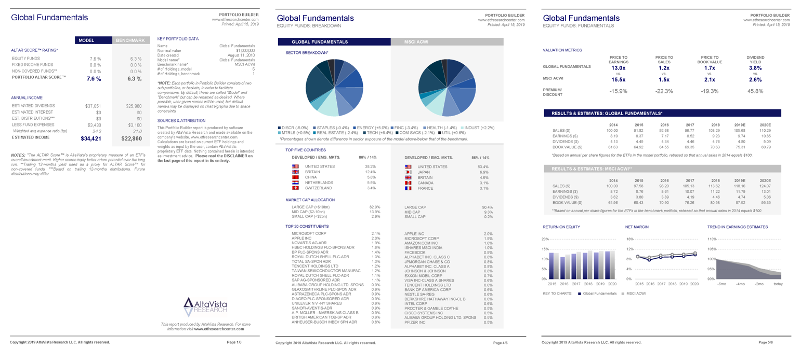Image resolution: width=801 pixels, height=349 pixels.
Task: Click the dividend yield value 3.8%
Action: (x=755, y=68)
